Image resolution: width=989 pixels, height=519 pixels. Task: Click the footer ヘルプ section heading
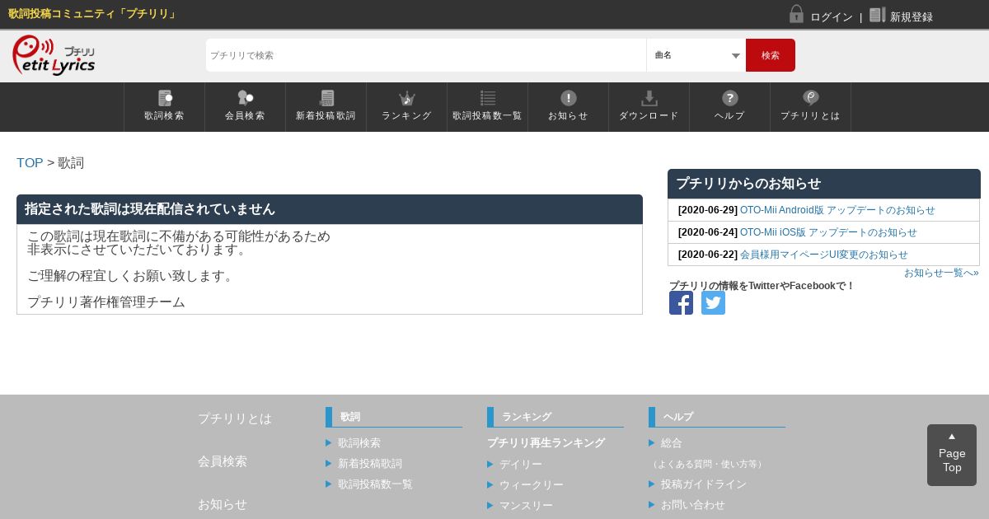point(678,417)
